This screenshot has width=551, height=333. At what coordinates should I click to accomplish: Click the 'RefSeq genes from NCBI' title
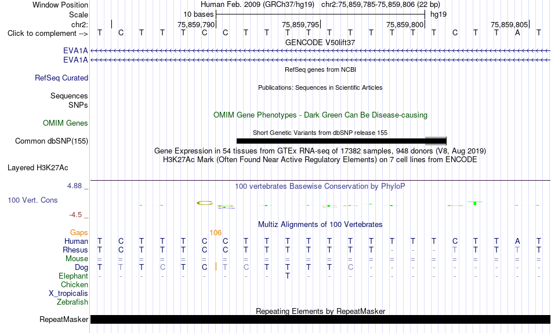320,69
